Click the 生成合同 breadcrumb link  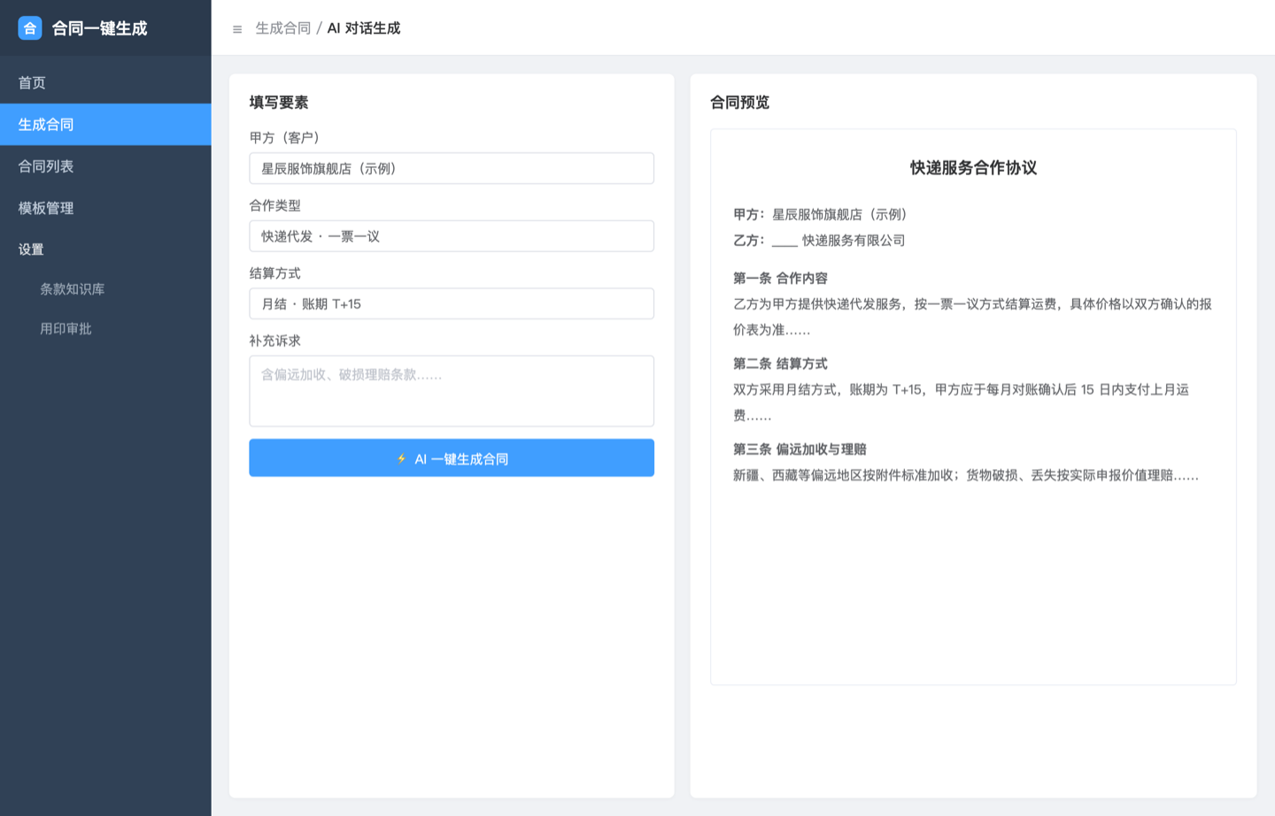(283, 28)
